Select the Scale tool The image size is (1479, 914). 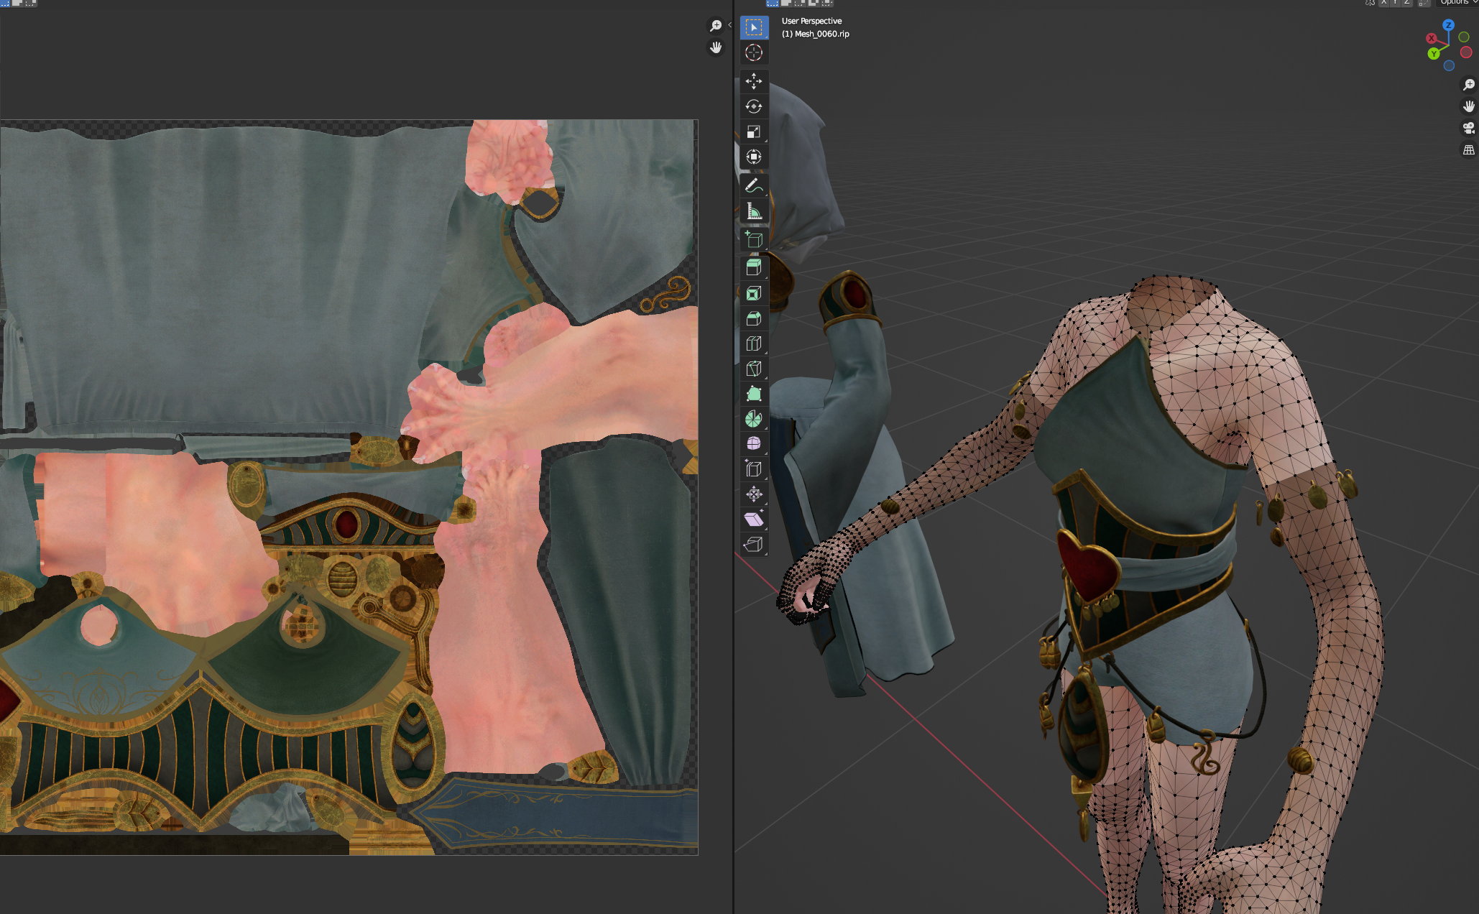click(753, 131)
